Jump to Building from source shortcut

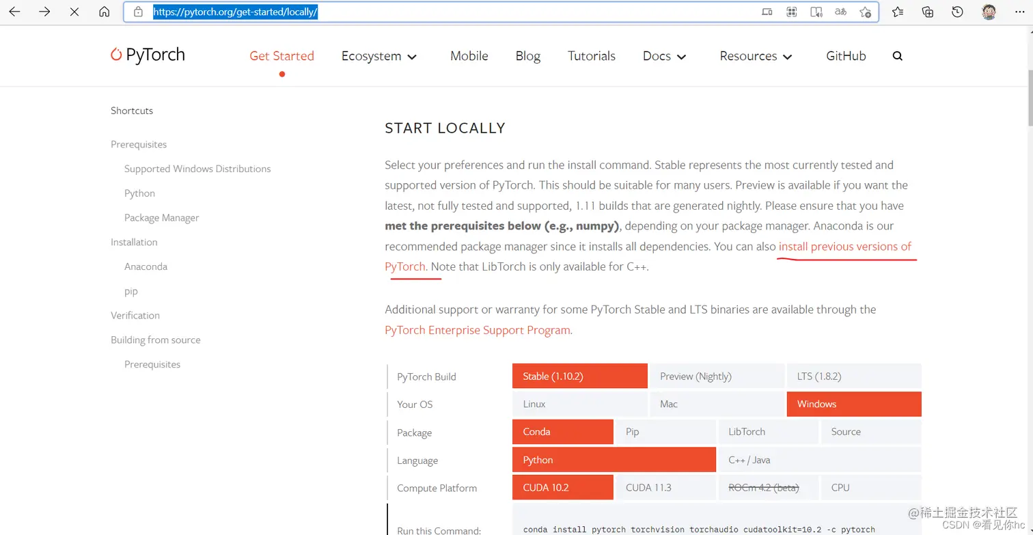tap(156, 340)
